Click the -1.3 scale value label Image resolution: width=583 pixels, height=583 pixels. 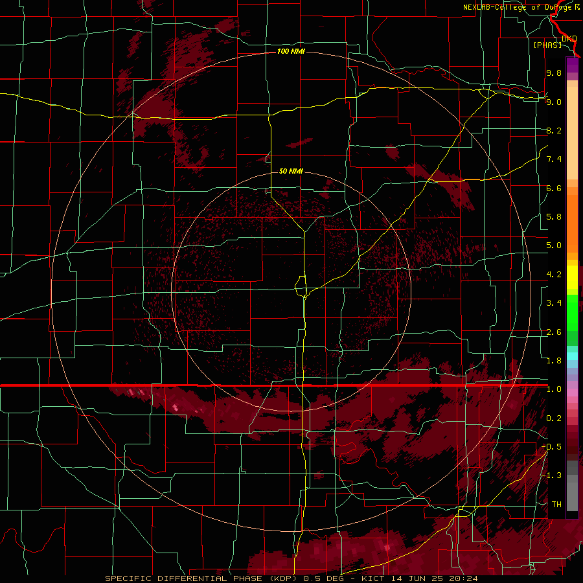pos(551,475)
